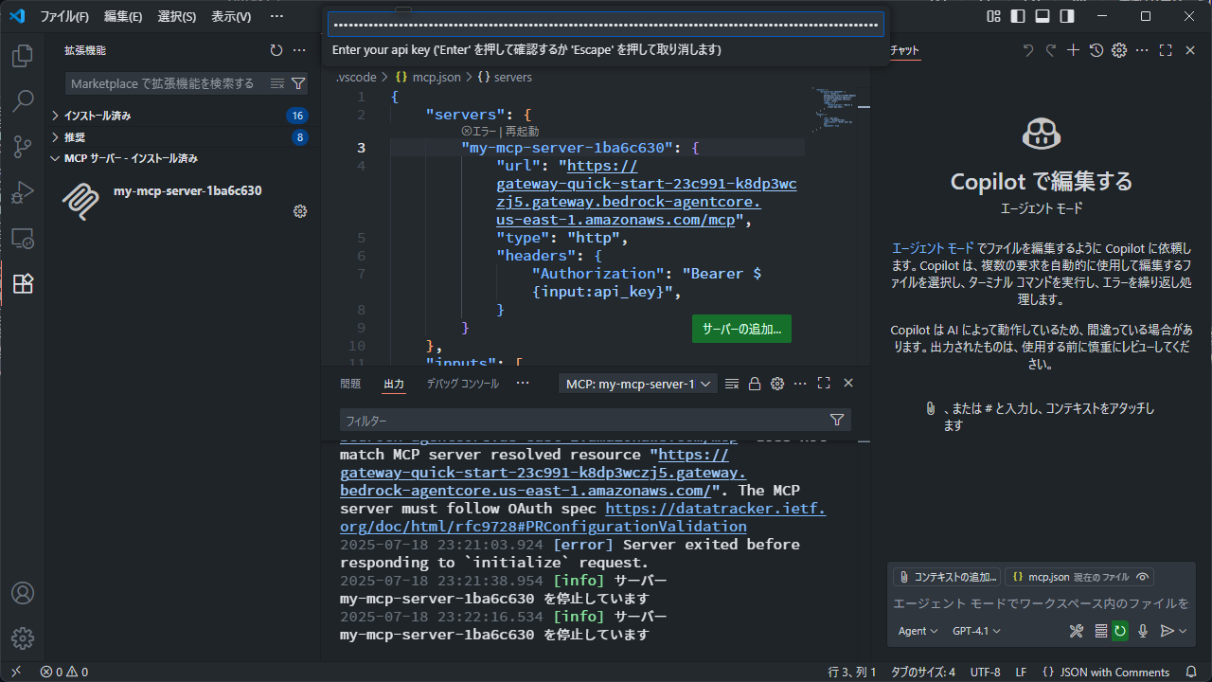This screenshot has height=682, width=1212.
Task: Click the api key password input
Action: pos(606,25)
